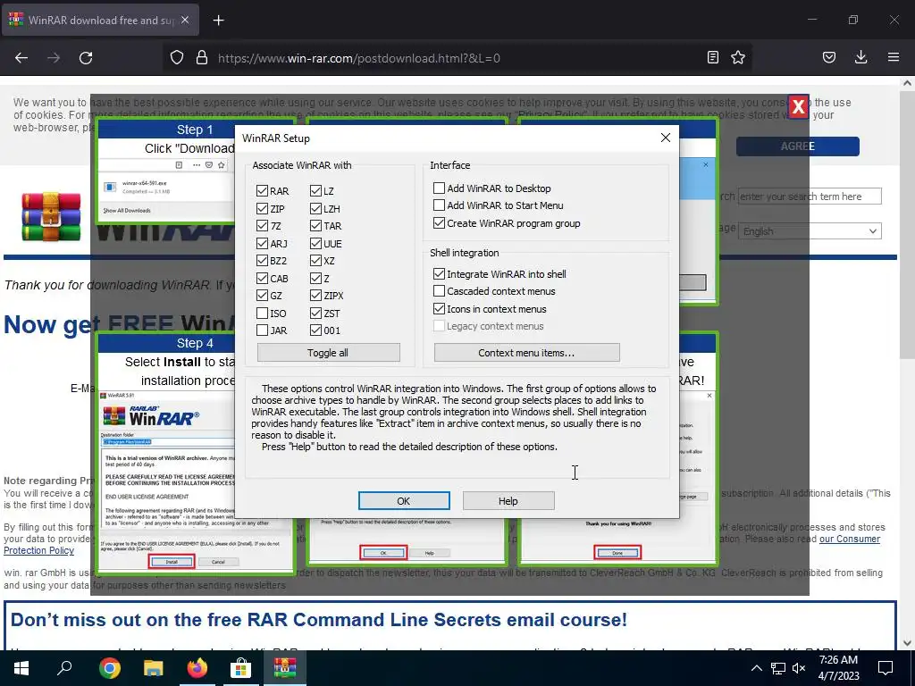Uncheck Create WinRAR program group
Screen dimensions: 915x686
pyautogui.click(x=439, y=222)
